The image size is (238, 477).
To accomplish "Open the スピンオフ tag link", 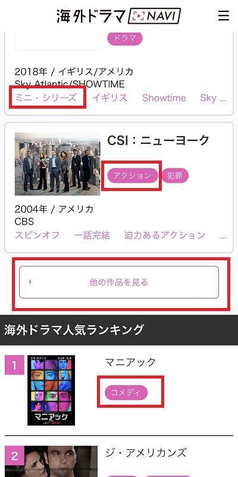I will pyautogui.click(x=37, y=235).
